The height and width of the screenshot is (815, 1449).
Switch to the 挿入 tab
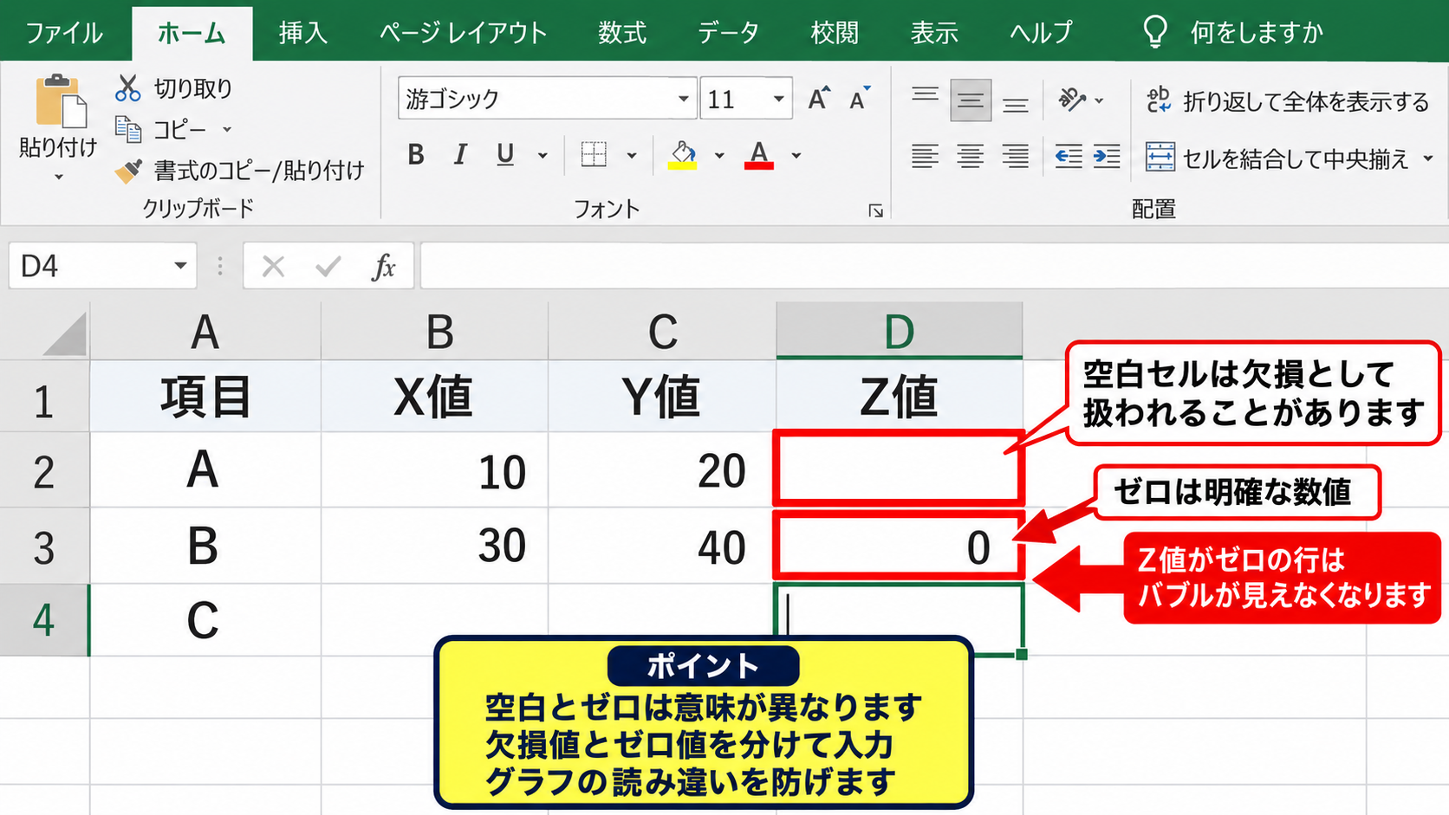(x=302, y=33)
